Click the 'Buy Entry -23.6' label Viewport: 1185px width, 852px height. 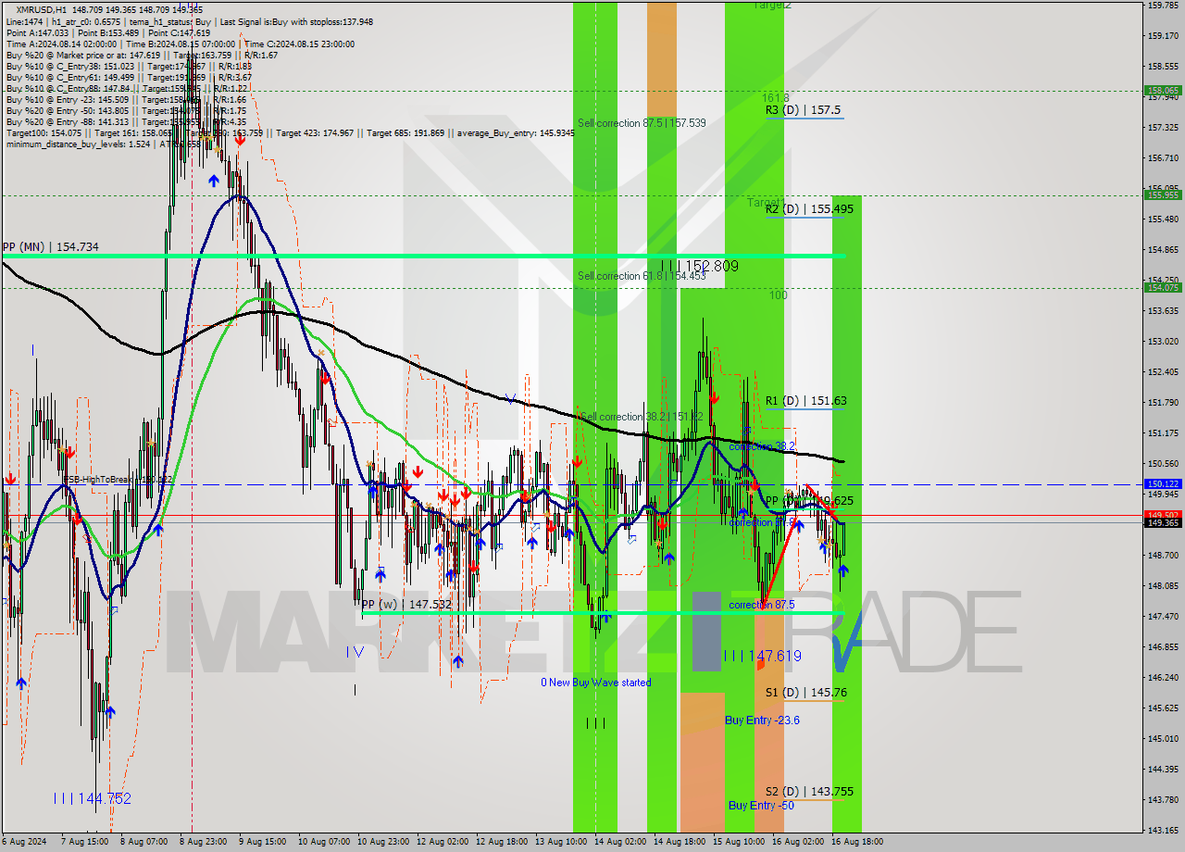point(762,720)
